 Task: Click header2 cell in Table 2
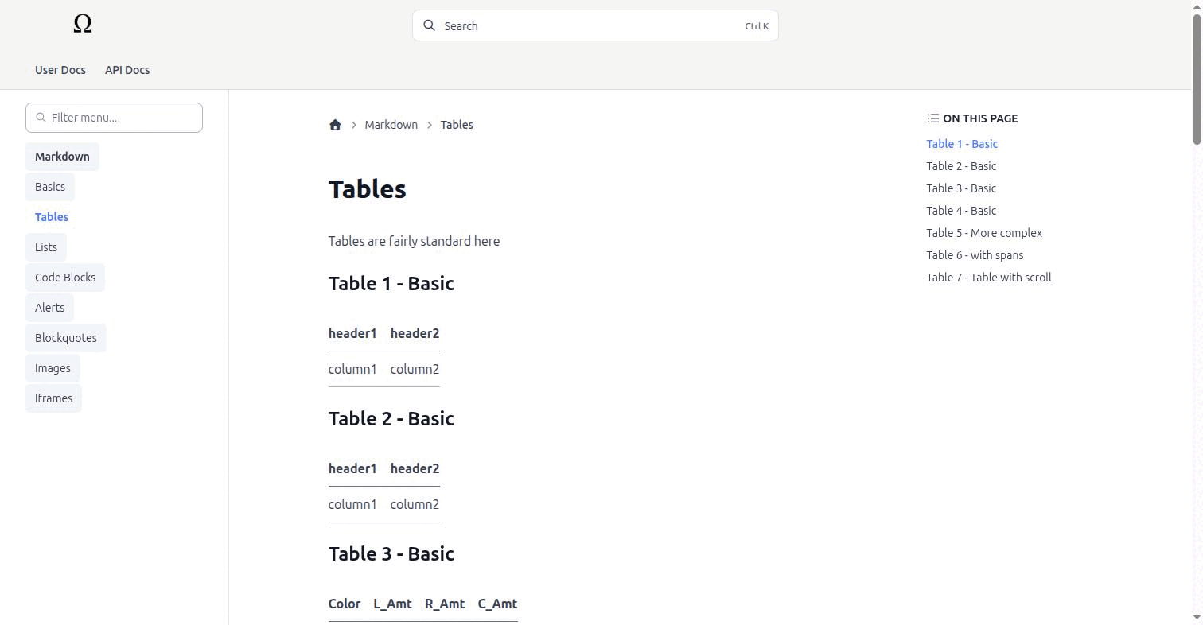[x=415, y=468]
